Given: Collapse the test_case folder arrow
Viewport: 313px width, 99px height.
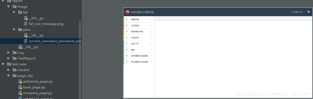Looking at the screenshot, I should click(3, 64).
